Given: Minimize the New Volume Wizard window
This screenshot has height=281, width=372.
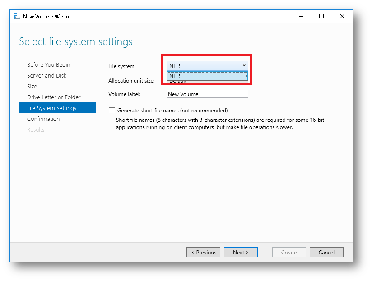Looking at the screenshot, I should point(301,16).
